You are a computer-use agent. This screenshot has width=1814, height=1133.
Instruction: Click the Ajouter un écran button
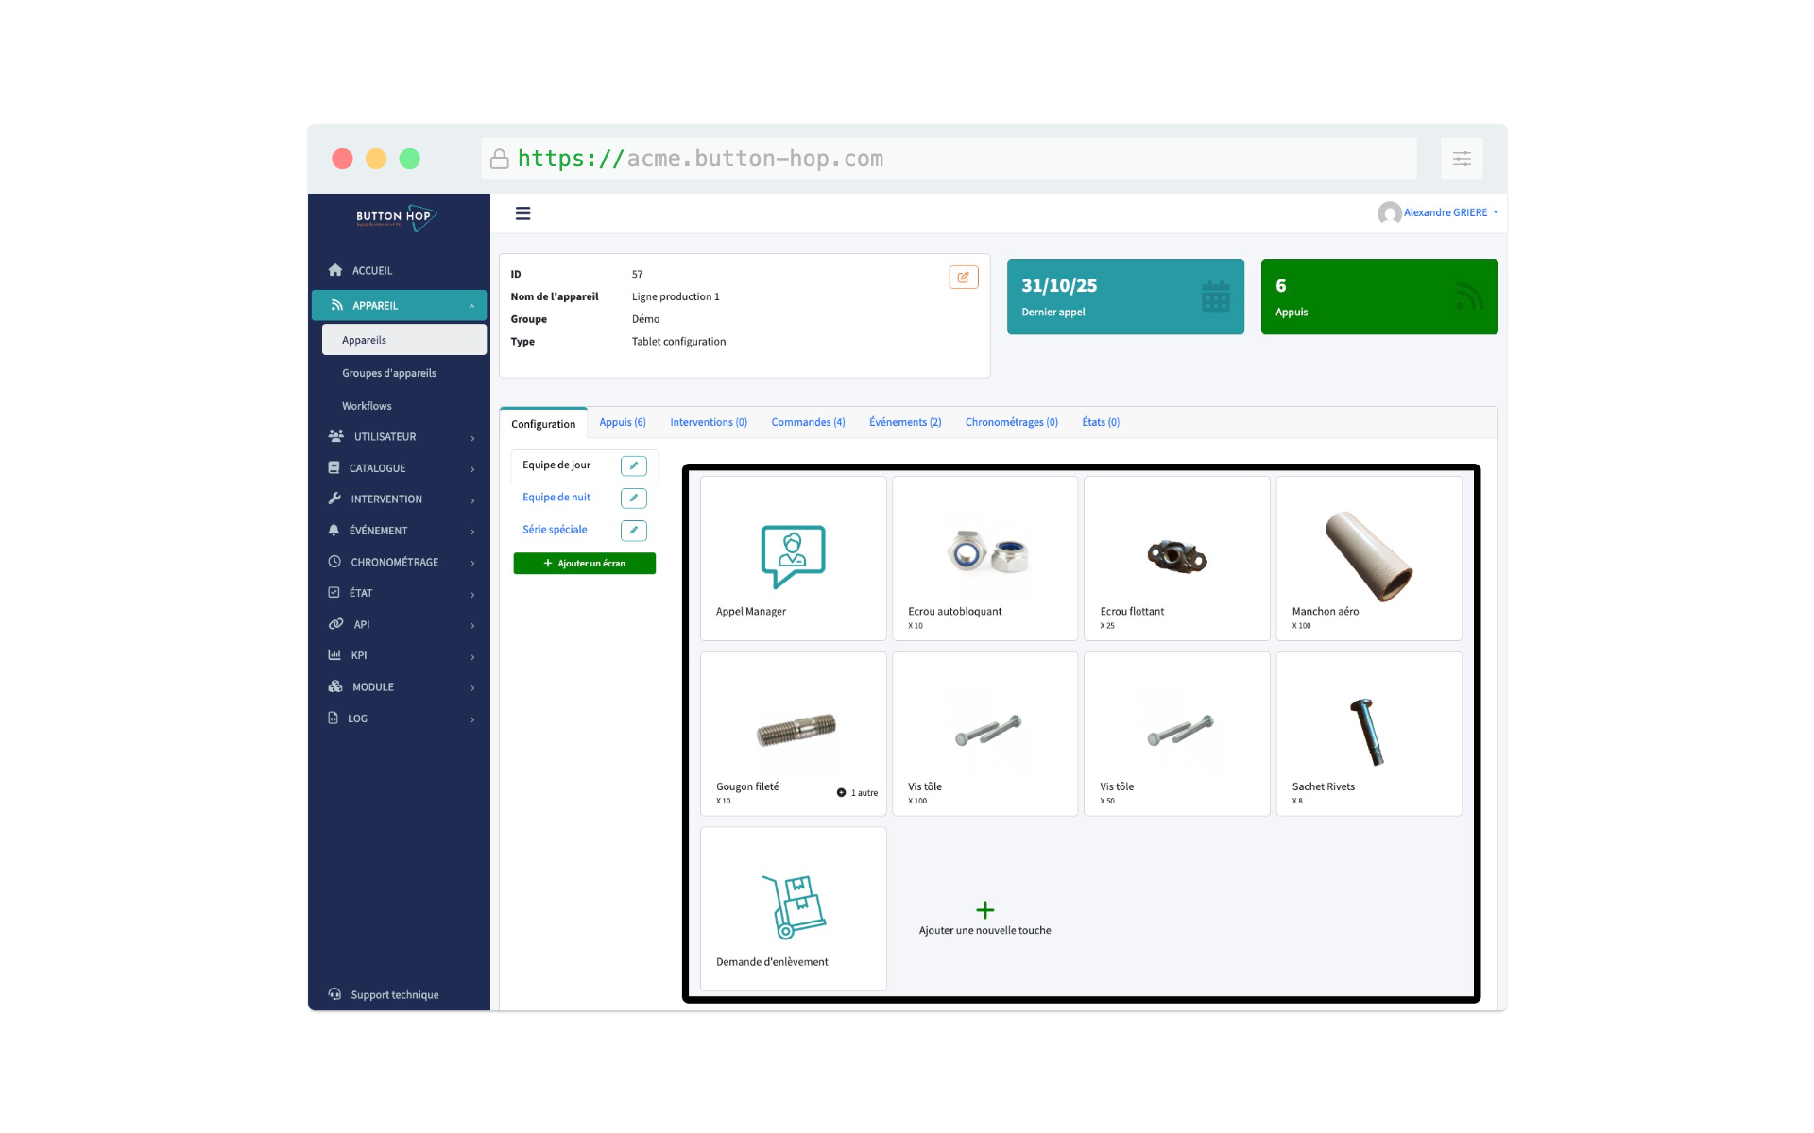coord(584,563)
